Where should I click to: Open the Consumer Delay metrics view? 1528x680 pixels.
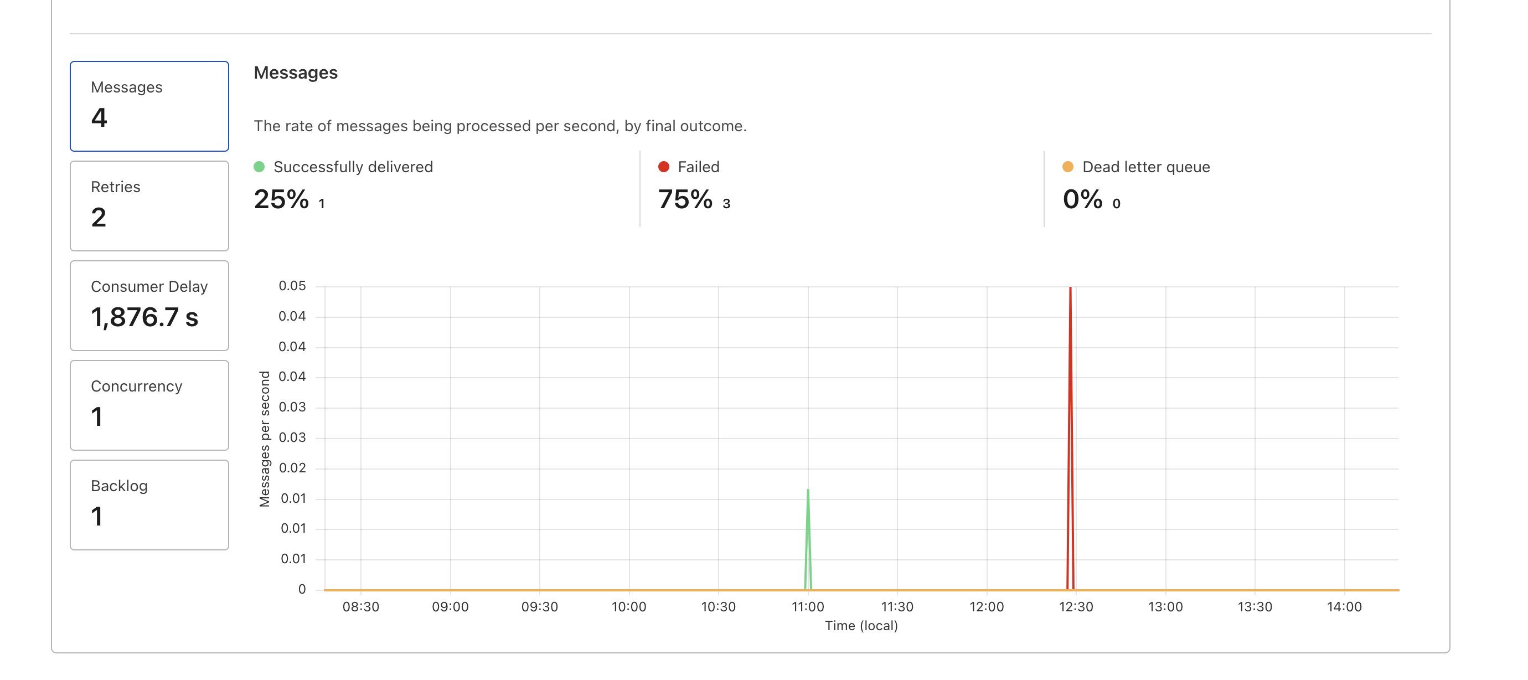[149, 305]
